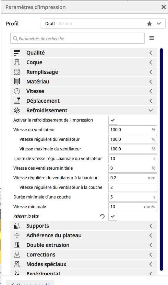Screen dimensions: 168x285
Task: Expand the Remplissage section chevron
Action: (x=151, y=72)
